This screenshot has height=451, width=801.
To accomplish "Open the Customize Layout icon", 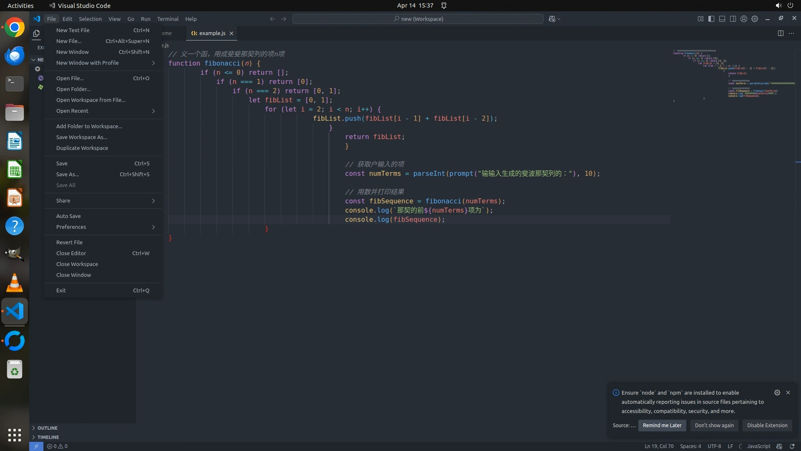I will [x=700, y=19].
